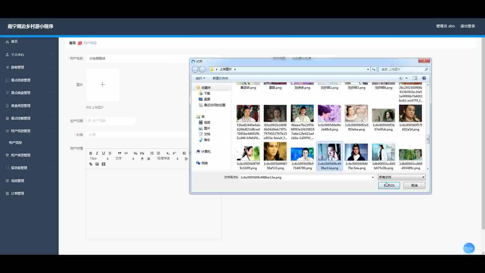
Task: Insert a blockquote in the editor
Action: (119, 153)
